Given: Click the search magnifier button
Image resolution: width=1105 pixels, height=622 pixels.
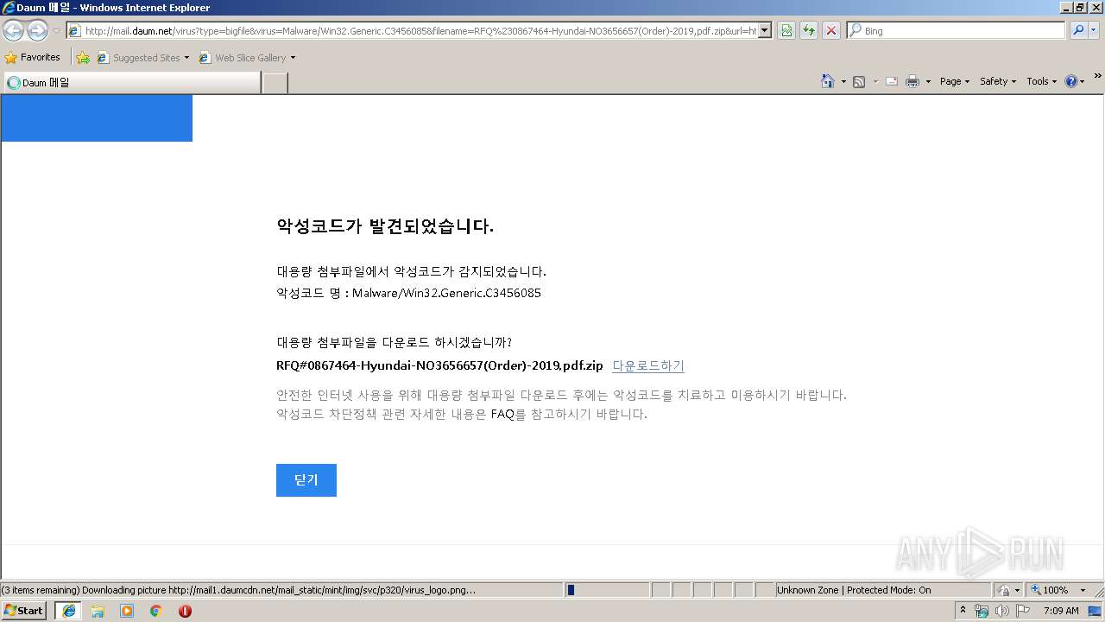Looking at the screenshot, I should pos(1078,31).
